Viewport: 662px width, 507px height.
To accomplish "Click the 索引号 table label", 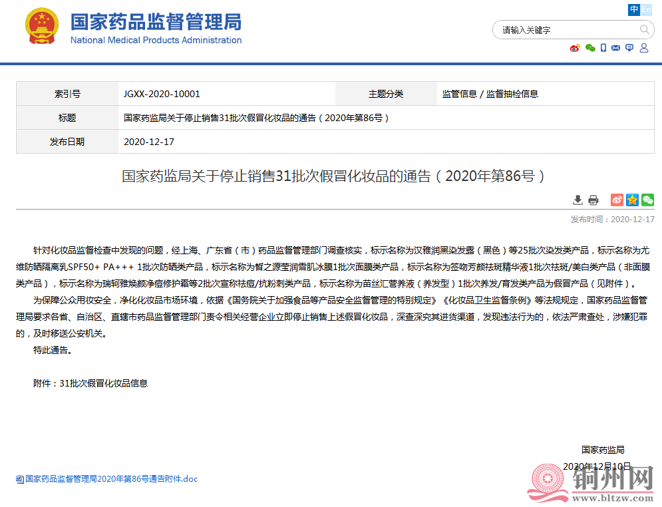I will (67, 94).
